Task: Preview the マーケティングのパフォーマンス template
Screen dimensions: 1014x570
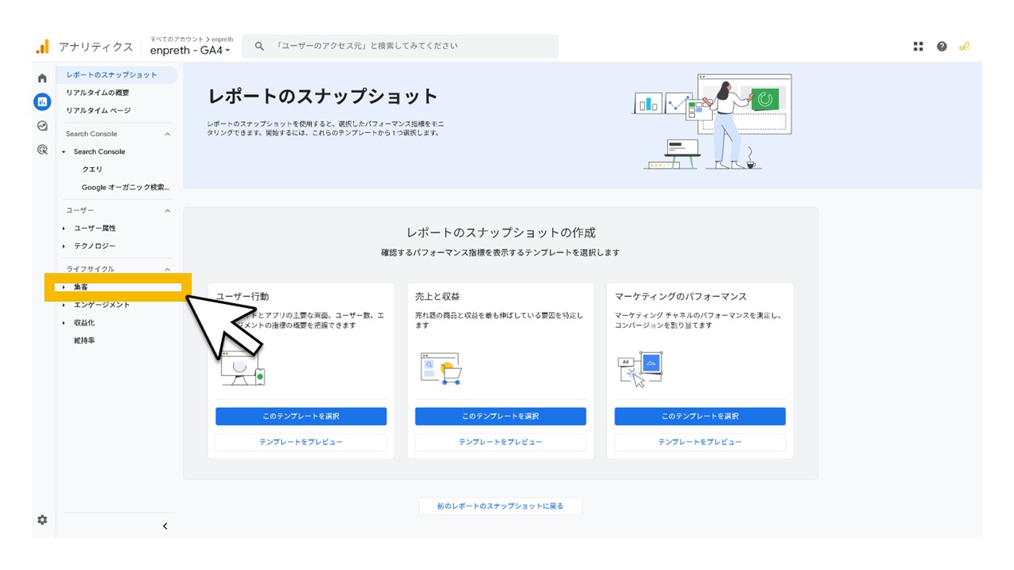Action: click(x=699, y=442)
